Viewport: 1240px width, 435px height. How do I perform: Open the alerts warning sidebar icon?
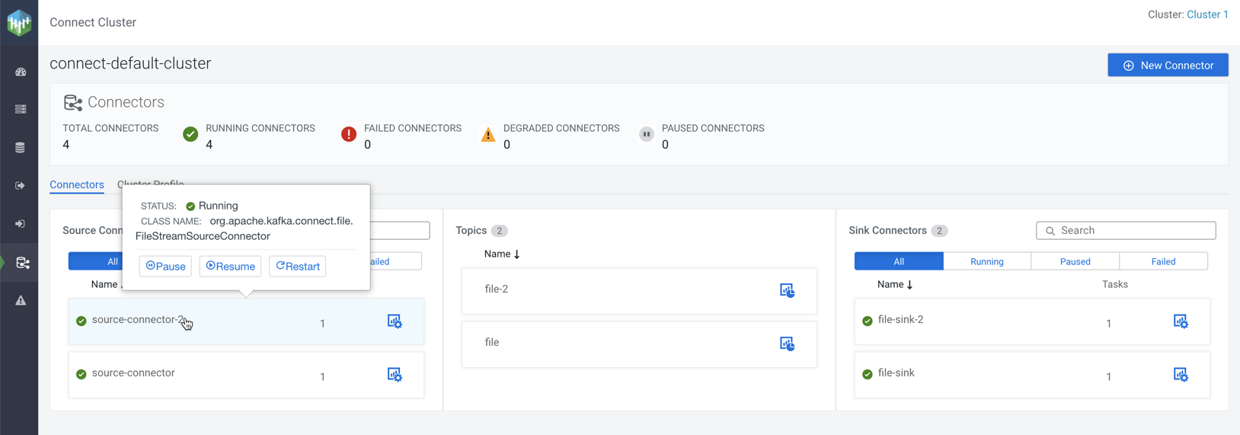tap(21, 300)
